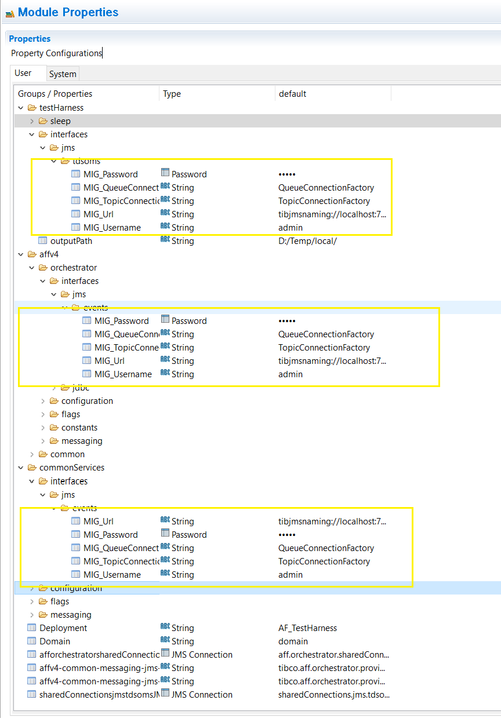The image size is (501, 722).
Task: Click the MIG_Url icon under tdsoms
Action: (x=76, y=214)
